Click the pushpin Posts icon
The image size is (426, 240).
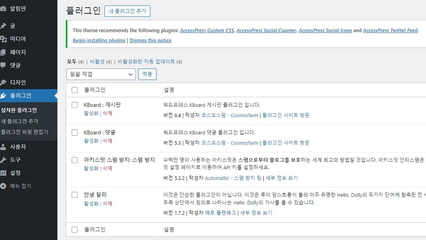pos(3,26)
